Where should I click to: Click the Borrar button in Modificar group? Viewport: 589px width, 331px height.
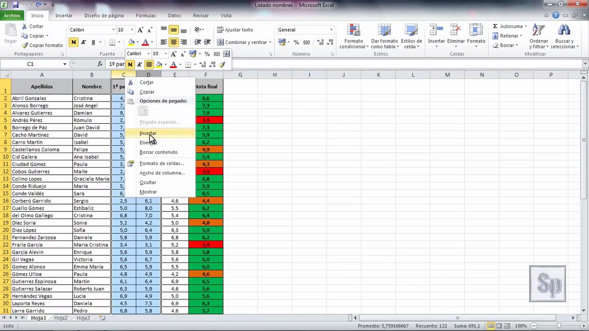point(505,46)
